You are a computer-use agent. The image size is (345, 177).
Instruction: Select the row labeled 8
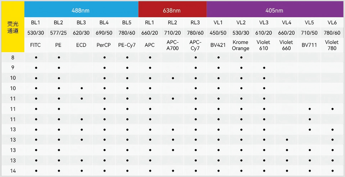[13, 57]
